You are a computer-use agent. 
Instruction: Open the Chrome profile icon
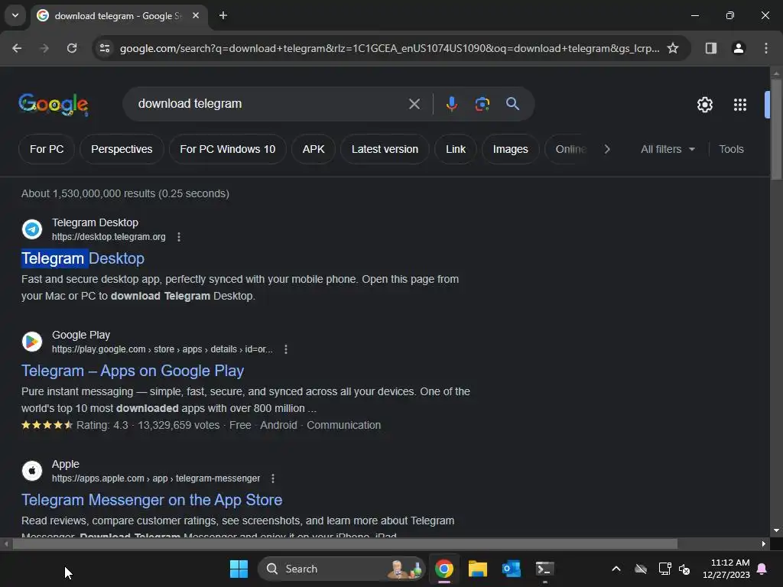coord(738,48)
